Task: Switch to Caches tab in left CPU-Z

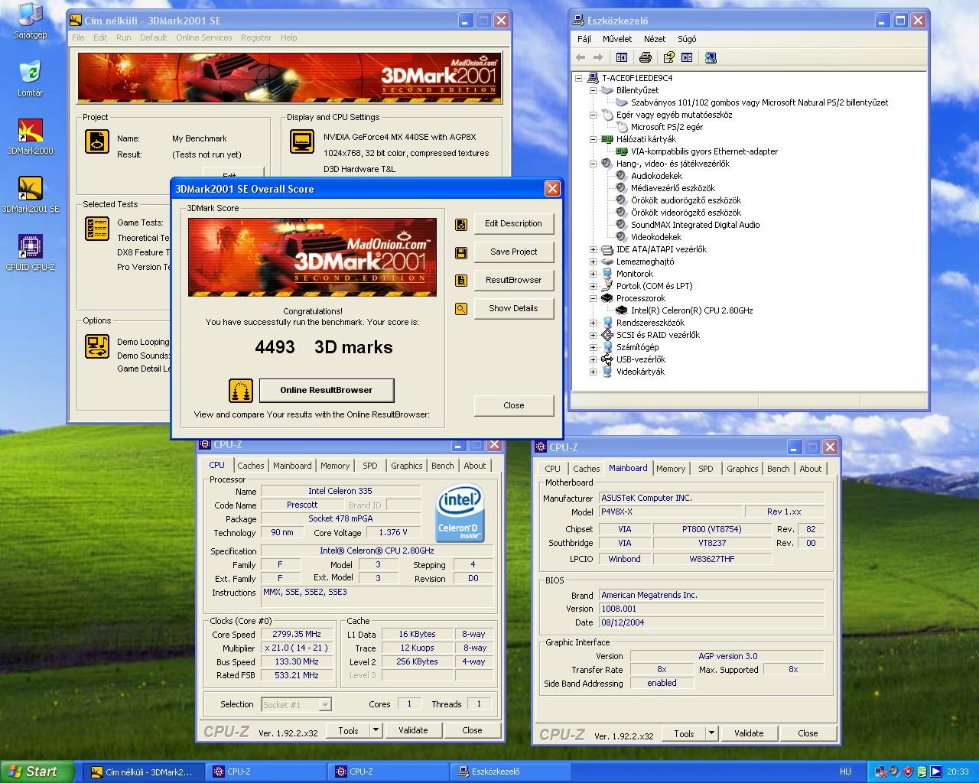Action: [250, 466]
